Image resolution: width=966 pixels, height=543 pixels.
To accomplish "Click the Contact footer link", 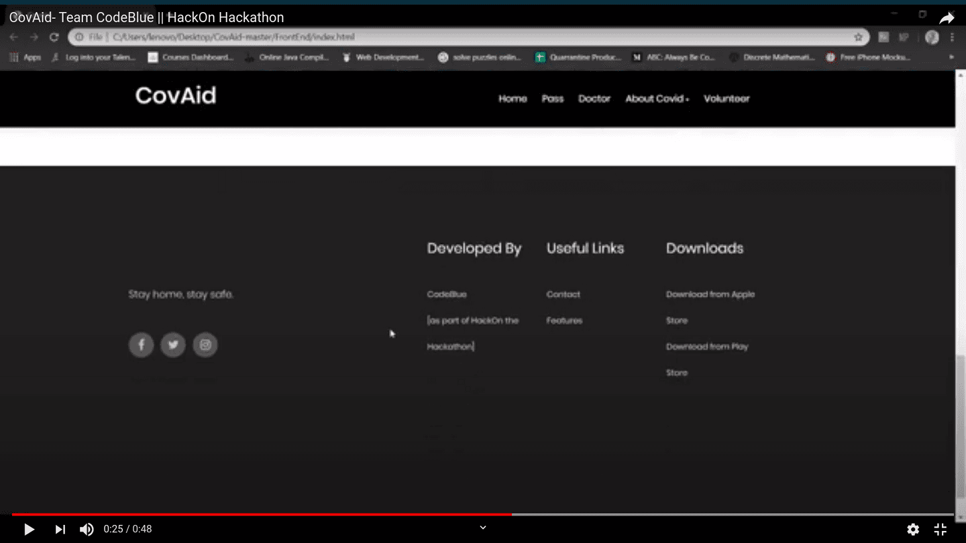I will pos(563,294).
